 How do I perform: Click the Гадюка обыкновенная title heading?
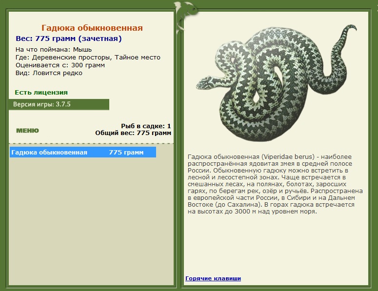point(92,28)
